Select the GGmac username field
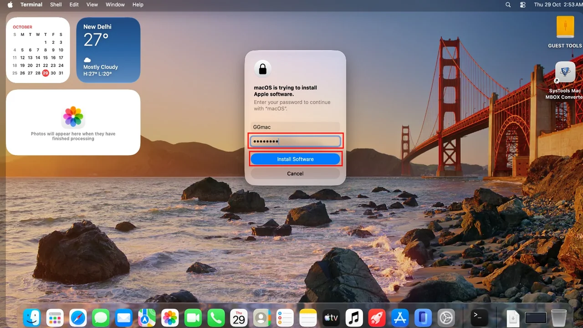 (x=295, y=127)
